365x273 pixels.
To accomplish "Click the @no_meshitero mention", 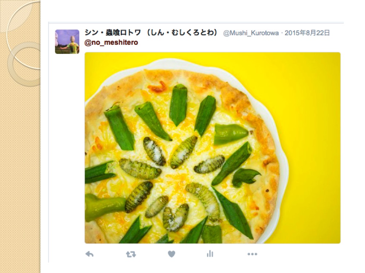I will tap(111, 43).
